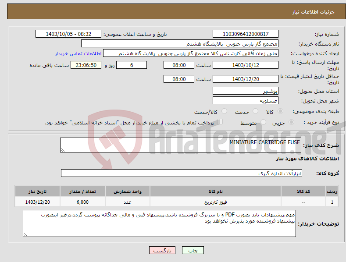
Task: Select the جزیی purchase type radio
Action: (291, 122)
